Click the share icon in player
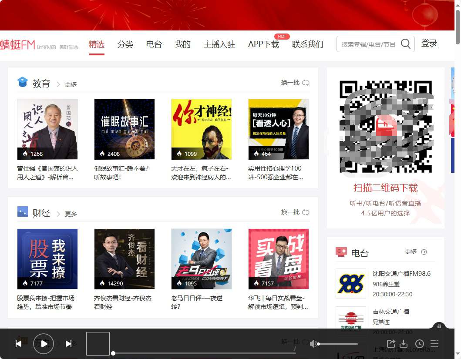Viewport: 461px width, 359px height. (391, 343)
